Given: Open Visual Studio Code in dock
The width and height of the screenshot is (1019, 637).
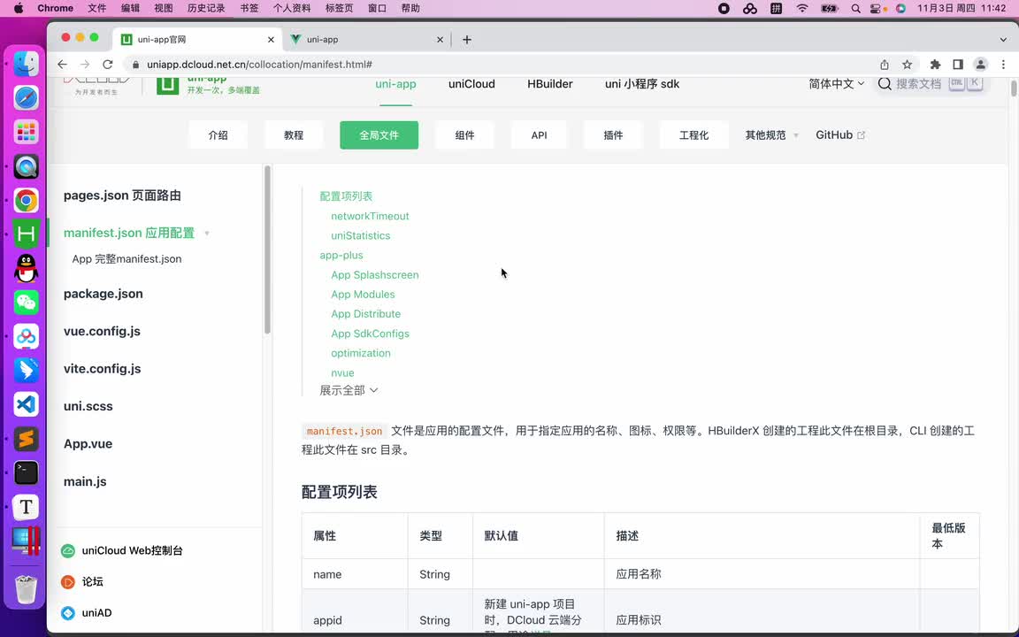Looking at the screenshot, I should tap(26, 404).
